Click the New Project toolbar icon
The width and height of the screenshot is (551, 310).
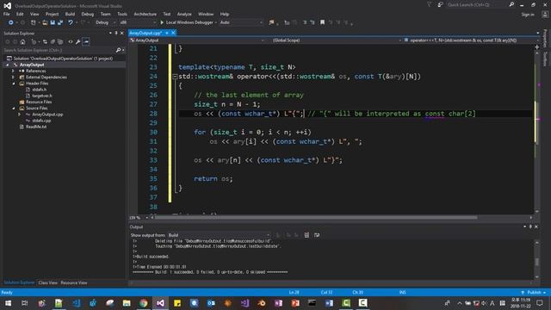[x=33, y=22]
